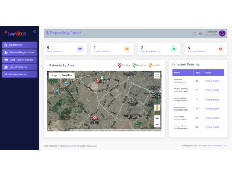Click the Amina Arooj name cell
The image size is (232, 176).
click(x=183, y=100)
